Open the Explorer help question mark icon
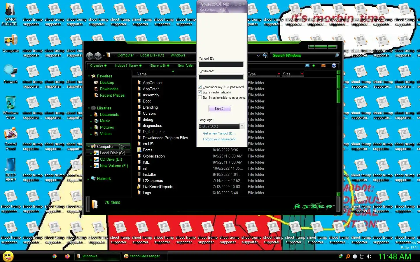Viewport: 420px width, 262px height. (334, 65)
